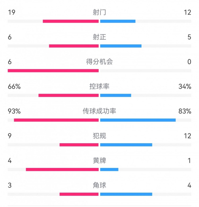This screenshot has width=199, height=207.
Task: Click the 黄牌 stat label
Action: [99, 161]
